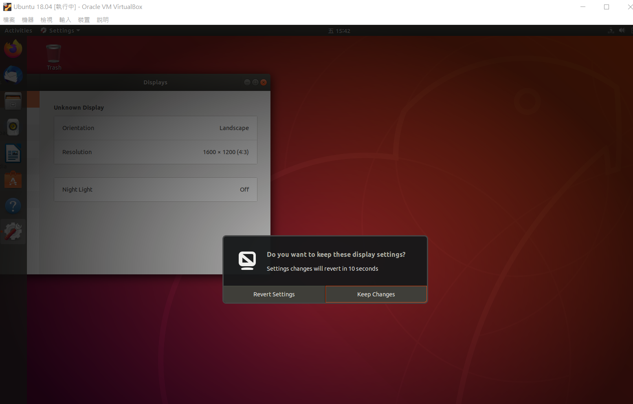This screenshot has width=633, height=404.
Task: Open the Files manager dock icon
Action: (13, 101)
